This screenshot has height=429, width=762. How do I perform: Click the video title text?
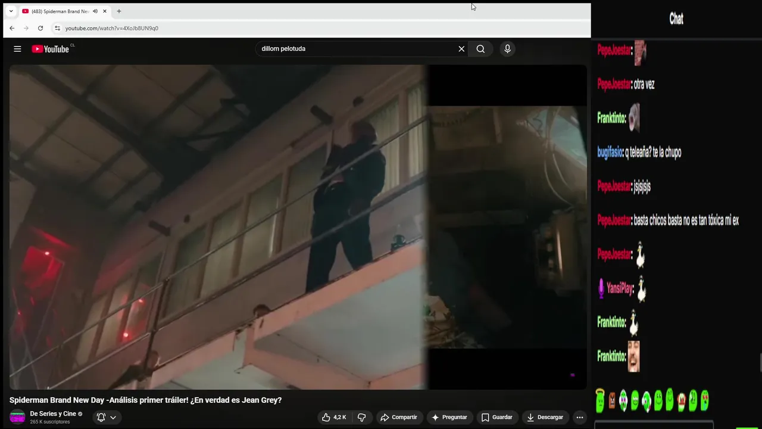click(146, 400)
